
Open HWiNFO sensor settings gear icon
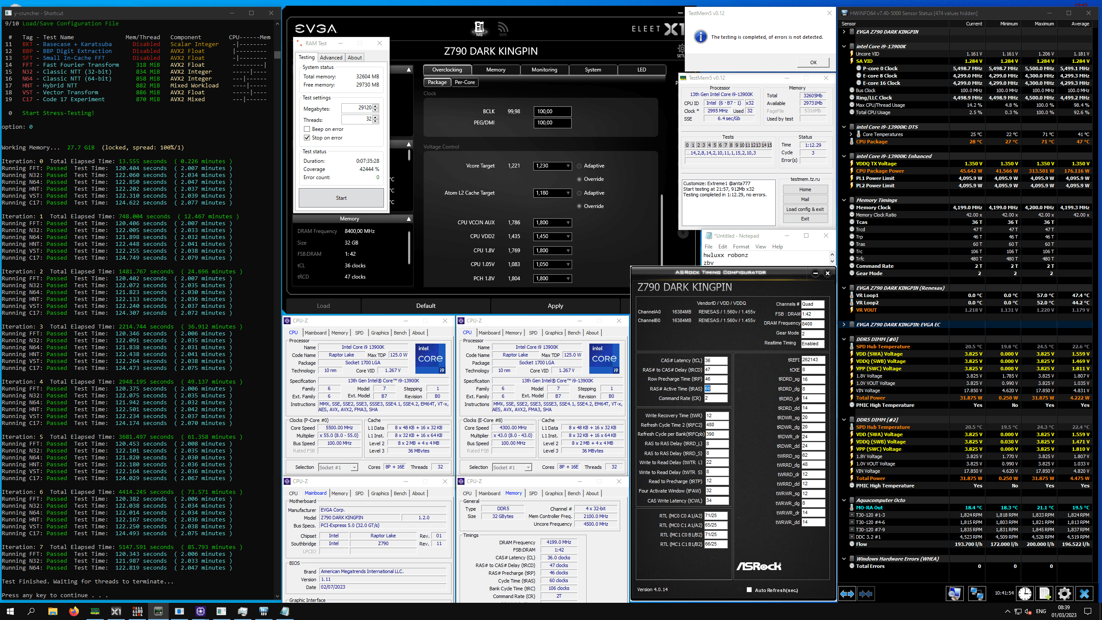click(1065, 594)
